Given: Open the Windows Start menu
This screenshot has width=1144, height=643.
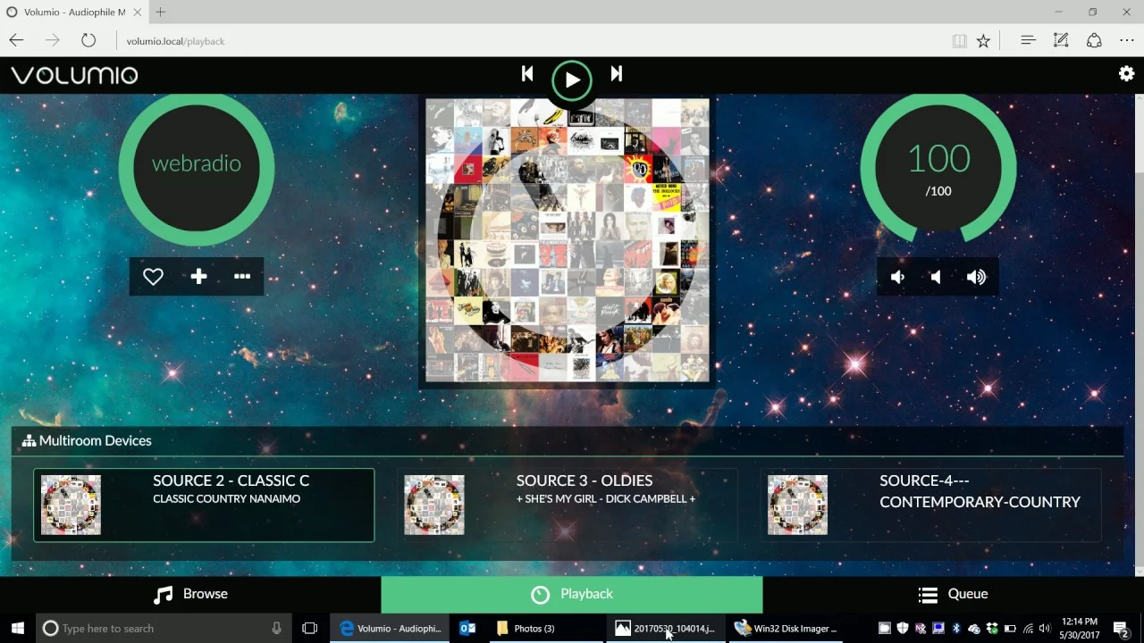Looking at the screenshot, I should 17,628.
